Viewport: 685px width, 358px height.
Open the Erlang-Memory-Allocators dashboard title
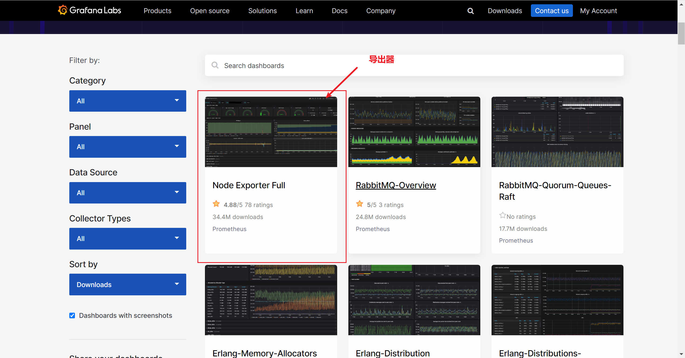[265, 353]
